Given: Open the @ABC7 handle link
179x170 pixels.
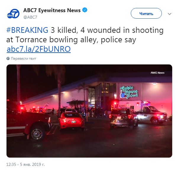Looking at the screenshot, I should pos(30,17).
